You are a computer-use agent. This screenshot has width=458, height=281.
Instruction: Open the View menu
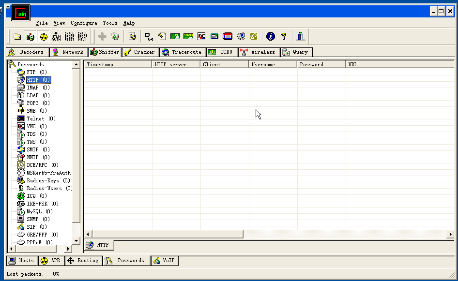coord(59,23)
